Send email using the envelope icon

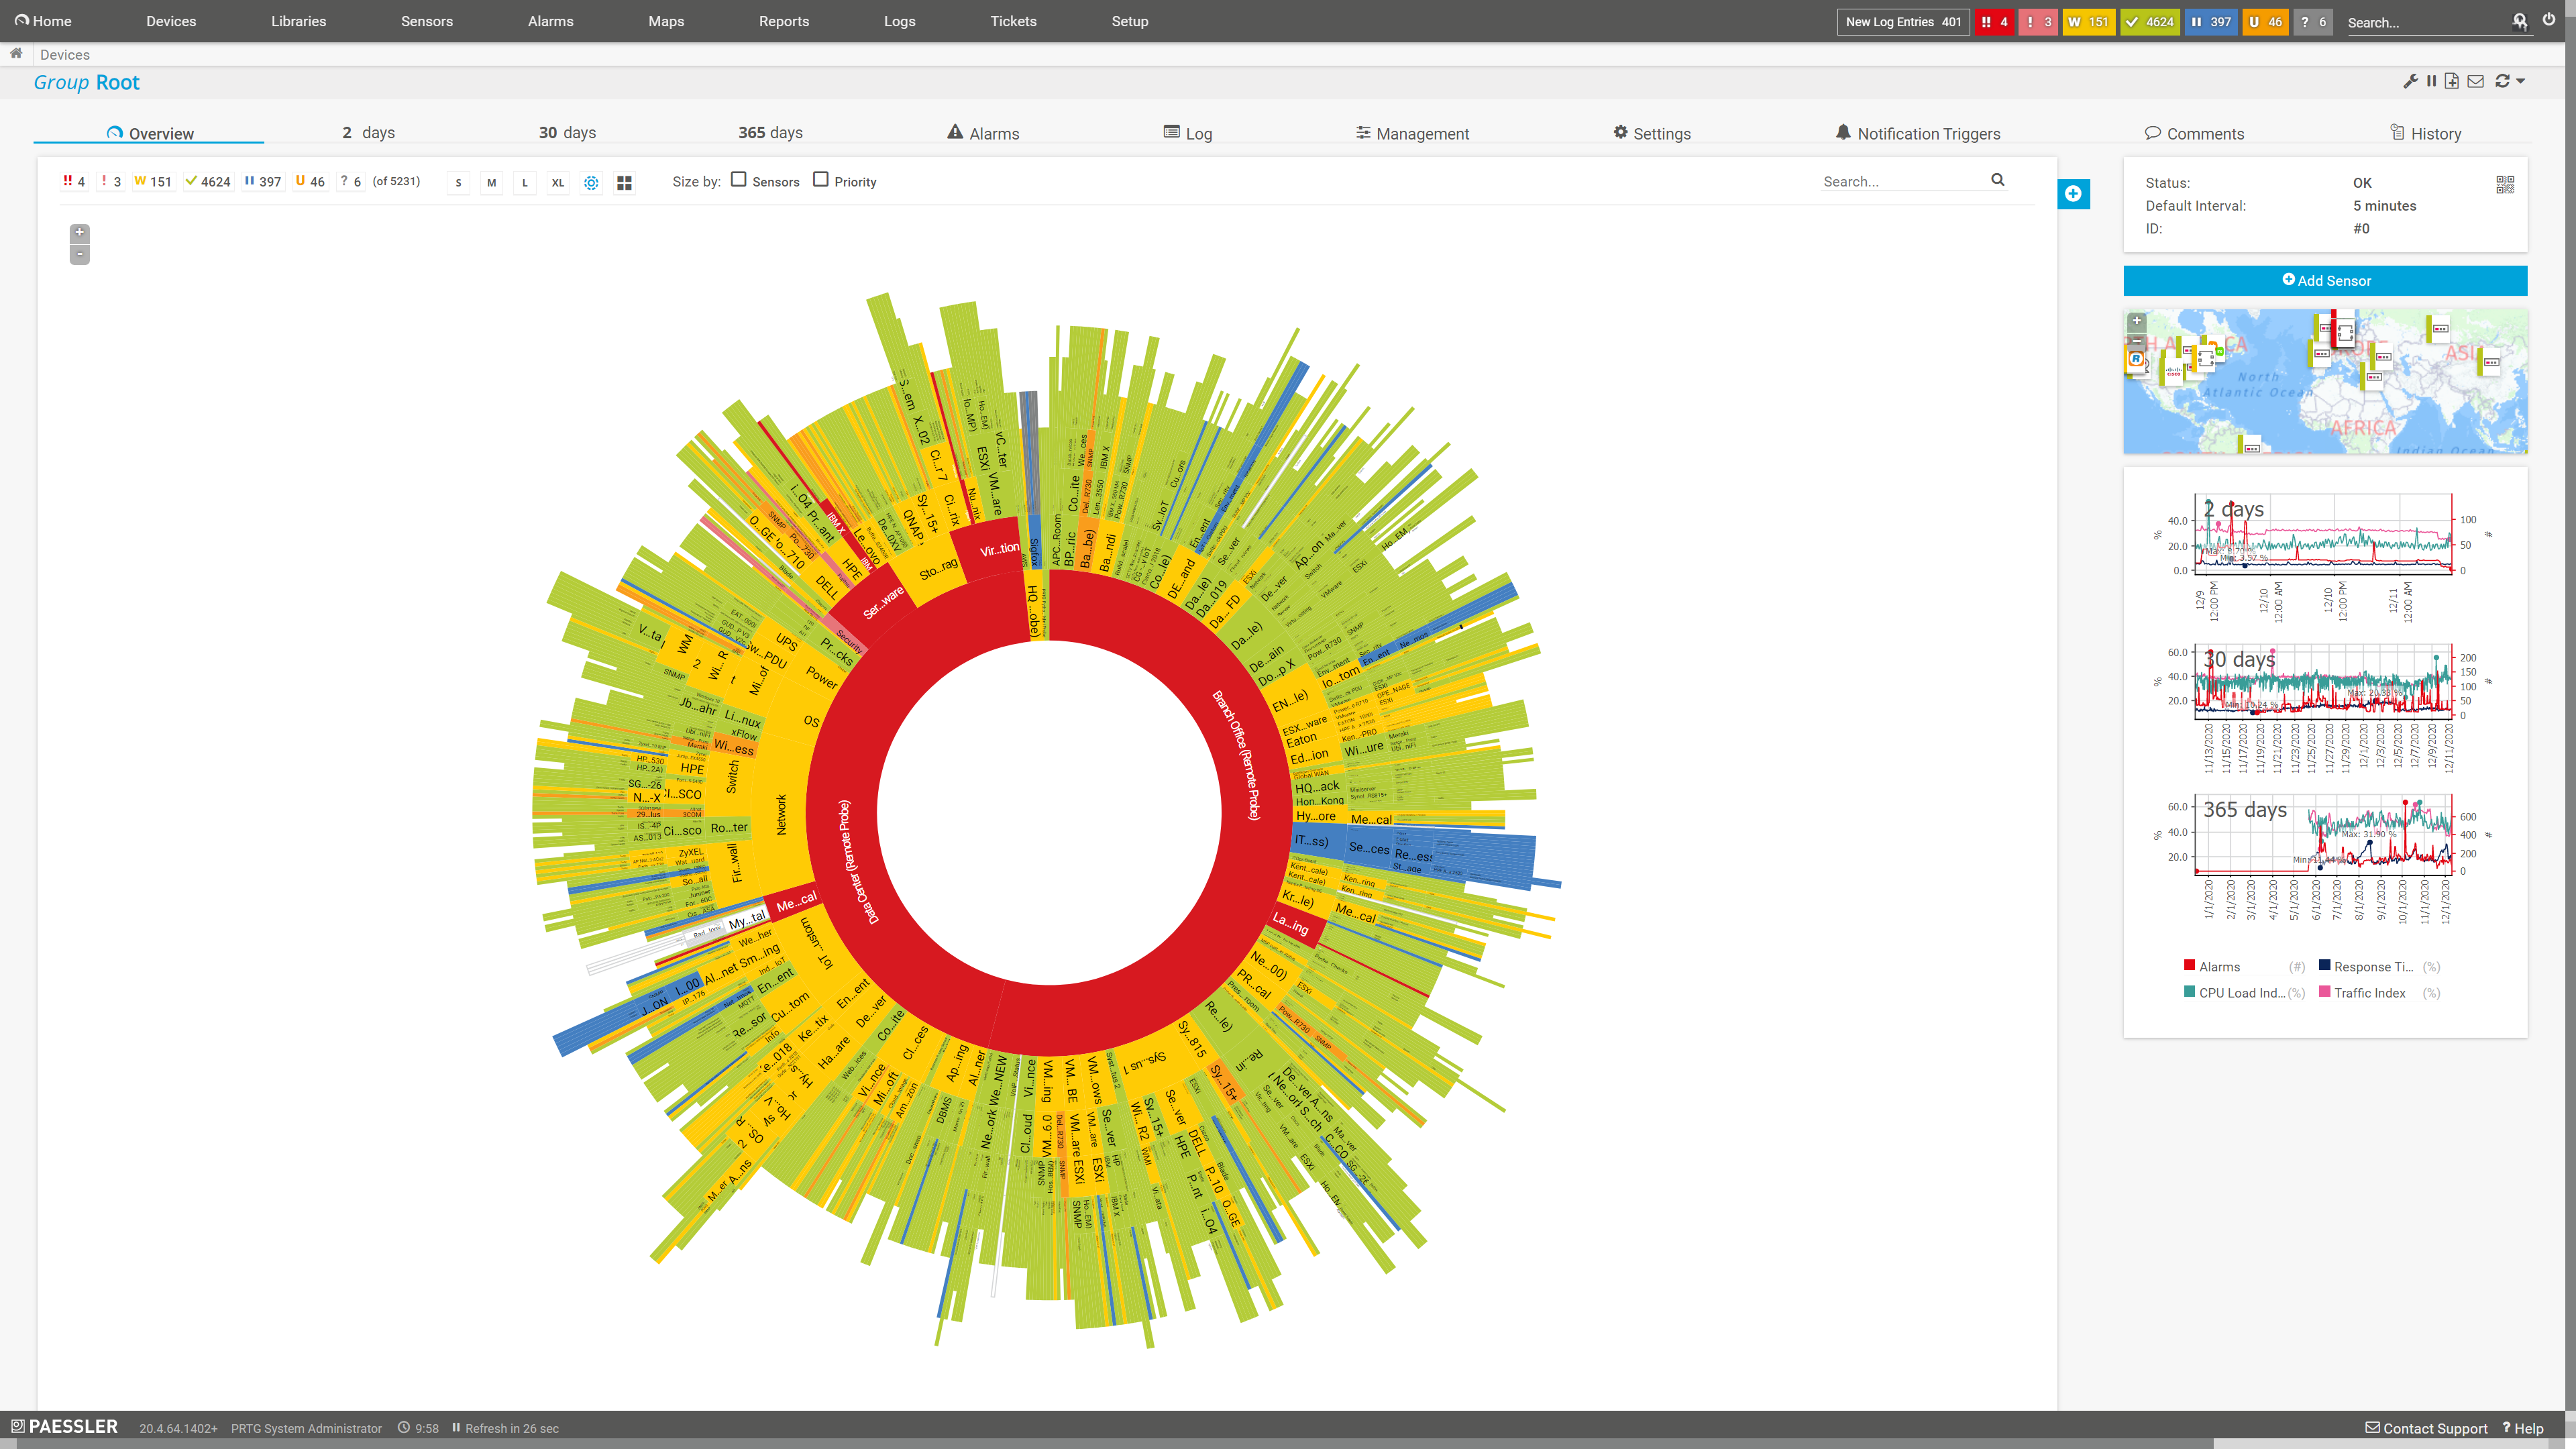(2476, 81)
